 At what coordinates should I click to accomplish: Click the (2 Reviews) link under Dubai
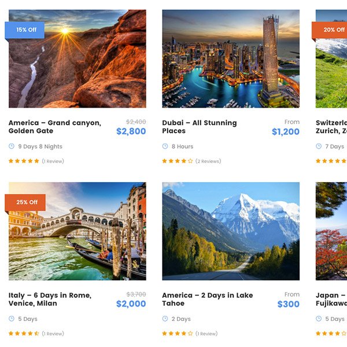208,161
